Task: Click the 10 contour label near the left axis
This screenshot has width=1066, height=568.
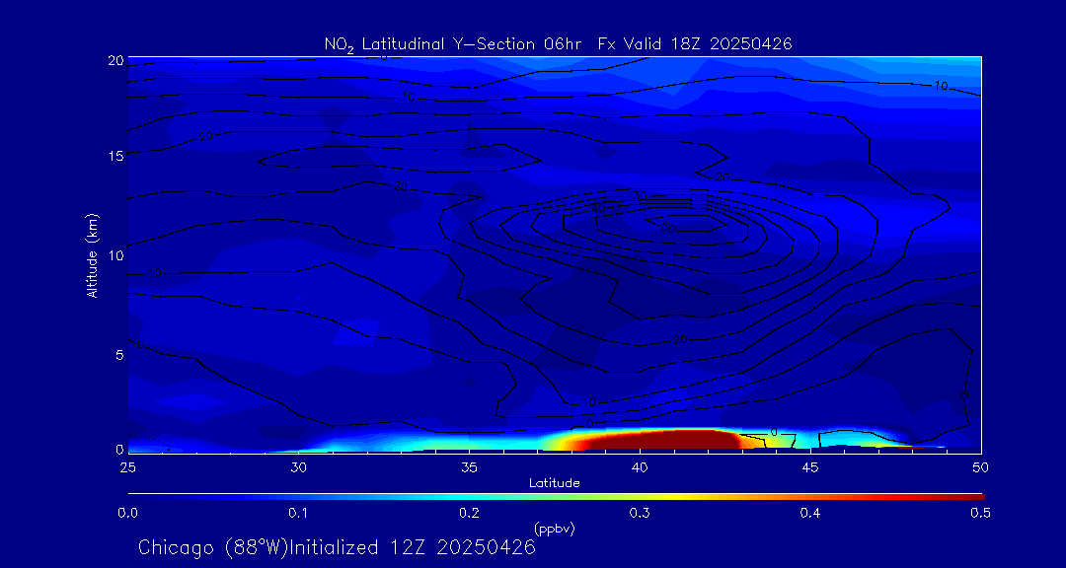Action: point(154,273)
